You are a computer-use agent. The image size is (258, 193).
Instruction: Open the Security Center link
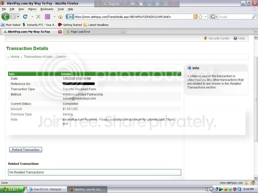219,38
